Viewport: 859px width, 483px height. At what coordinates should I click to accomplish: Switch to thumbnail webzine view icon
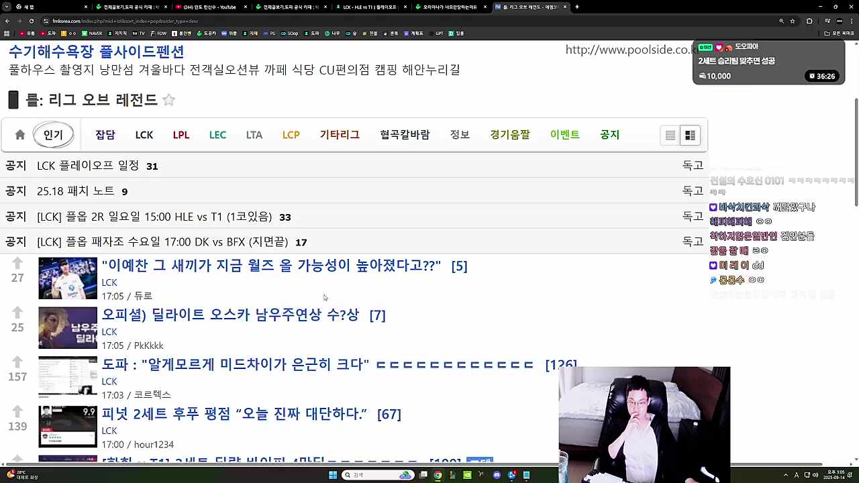pos(690,136)
